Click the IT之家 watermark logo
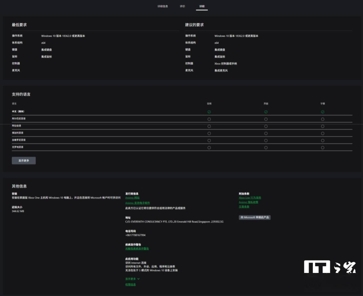Viewport: 363px width, 296px height. (x=330, y=267)
